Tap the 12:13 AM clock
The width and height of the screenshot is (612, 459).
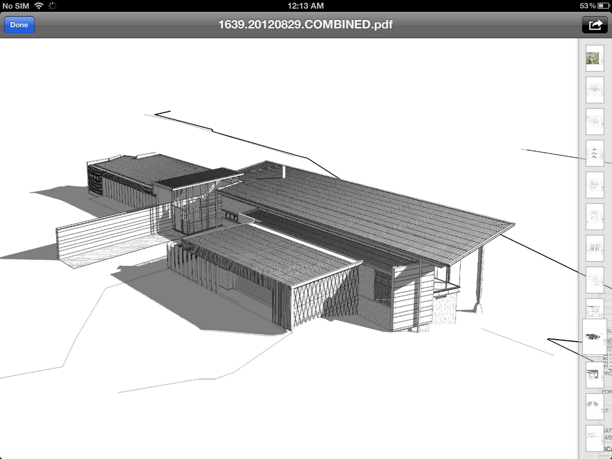pyautogui.click(x=306, y=6)
